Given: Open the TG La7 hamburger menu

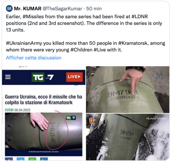Looking at the screenshot, I should pyautogui.click(x=8, y=77).
